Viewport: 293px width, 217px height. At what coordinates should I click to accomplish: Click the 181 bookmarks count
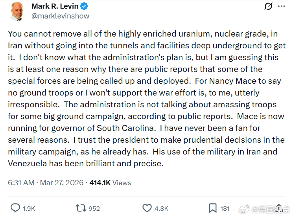(x=225, y=208)
